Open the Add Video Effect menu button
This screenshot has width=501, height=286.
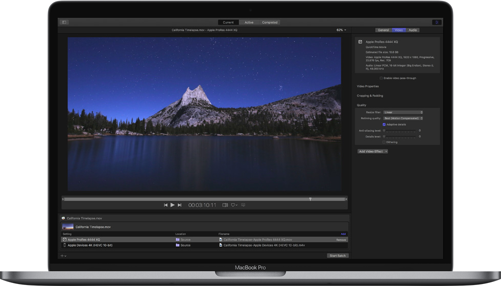click(372, 151)
